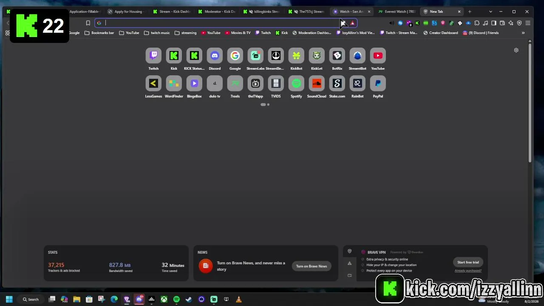Switch to the Apply for Housing tab
The width and height of the screenshot is (544, 306).
[126, 11]
